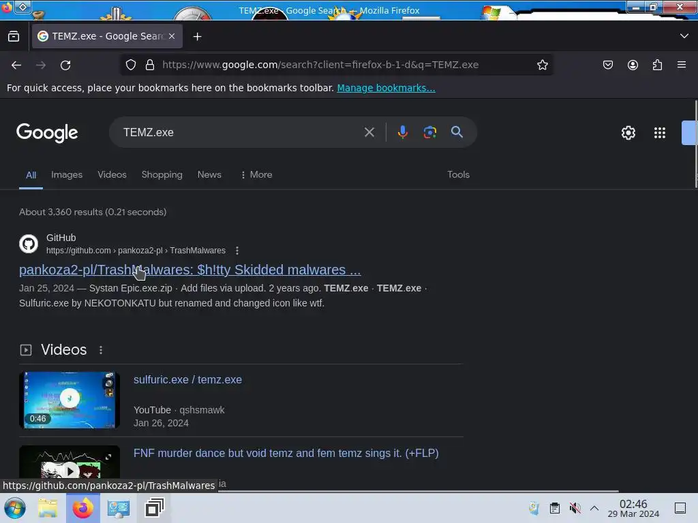Open Pocket save button

tap(607, 65)
